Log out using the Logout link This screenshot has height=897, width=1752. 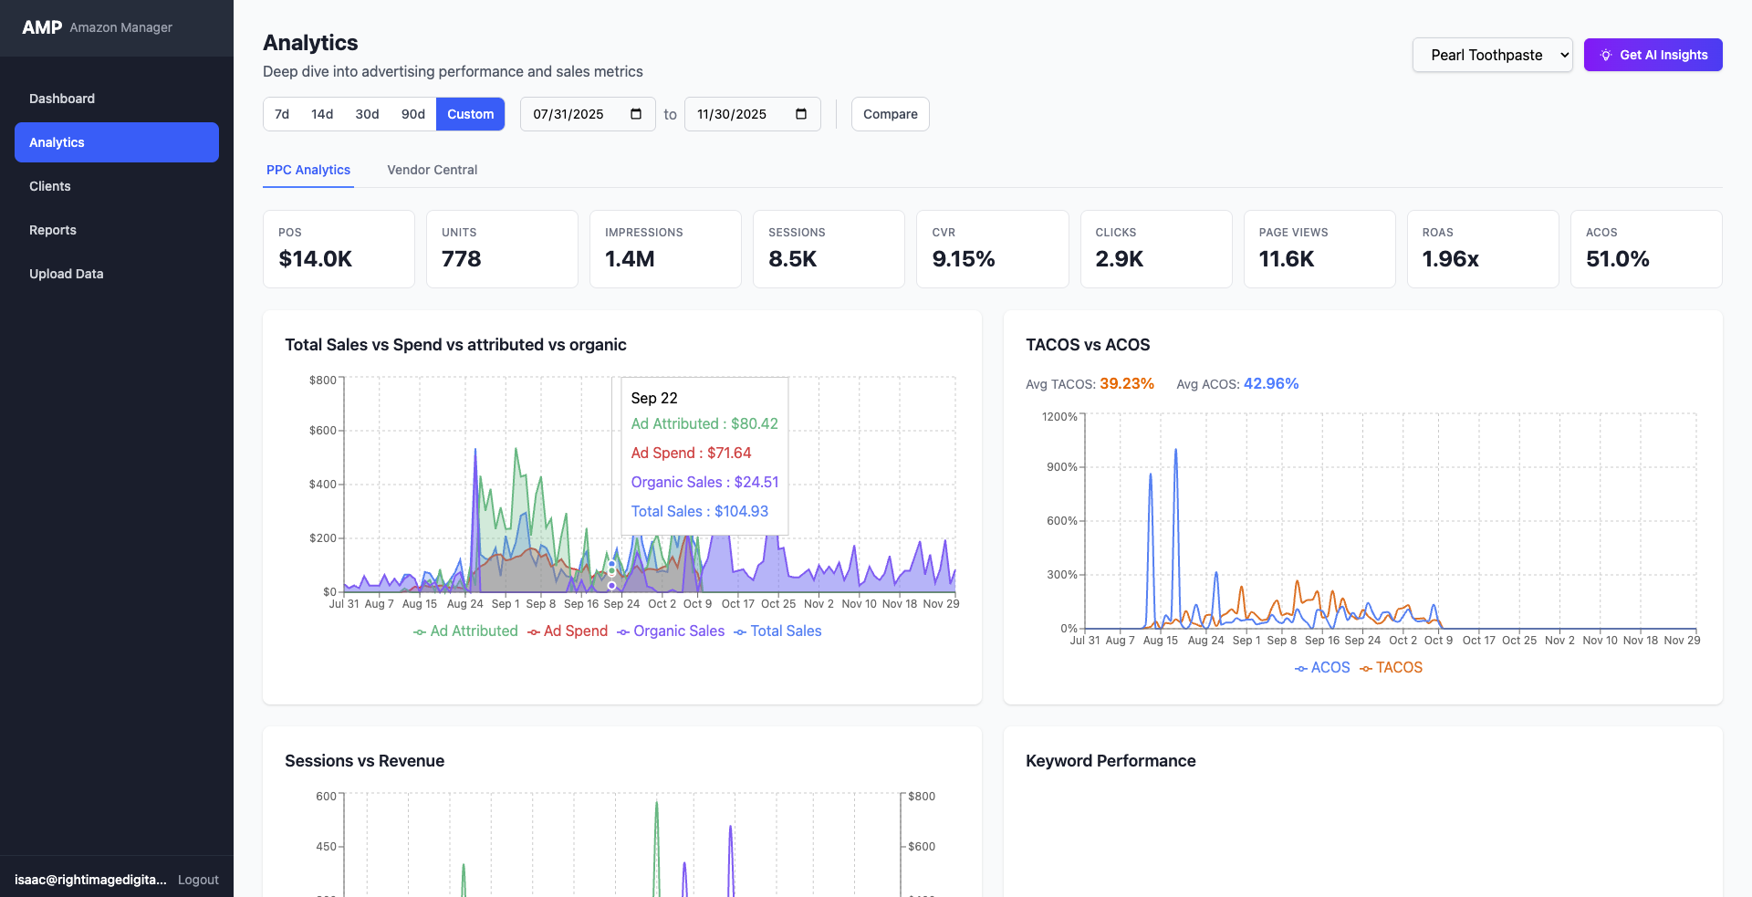198,880
